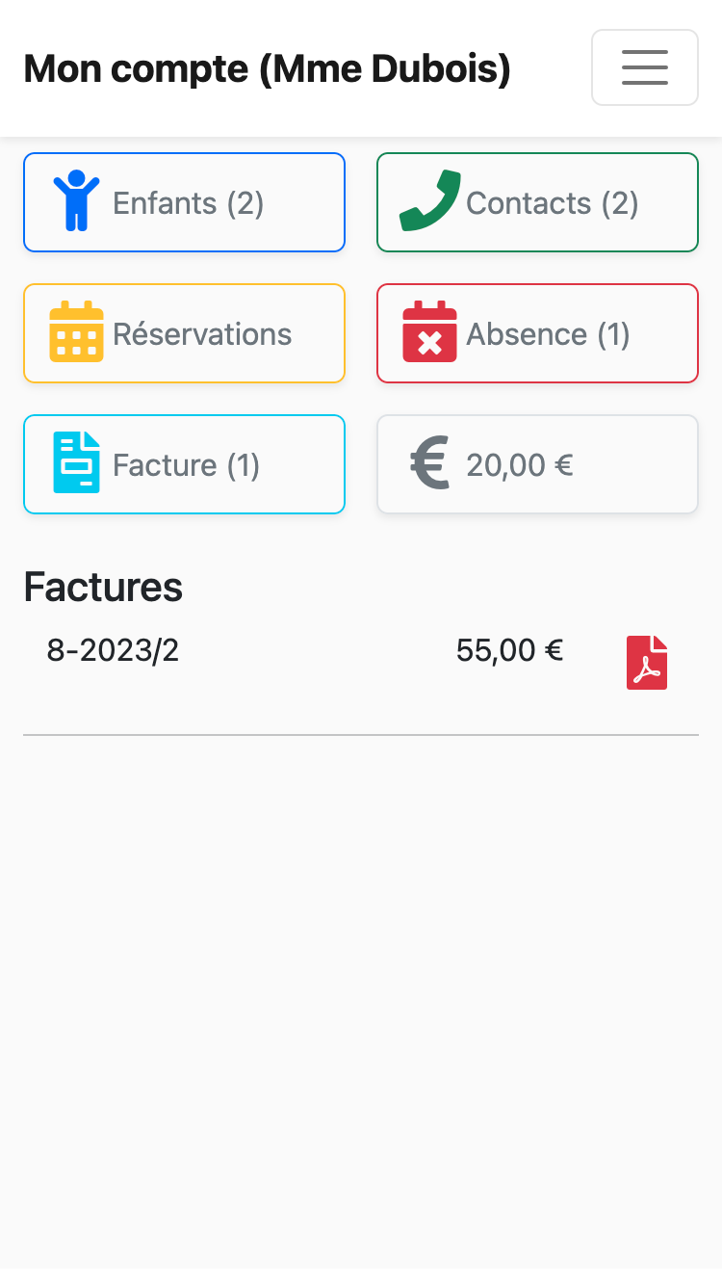This screenshot has width=722, height=1285.
Task: Show the Facture (1) label
Action: 187,465
